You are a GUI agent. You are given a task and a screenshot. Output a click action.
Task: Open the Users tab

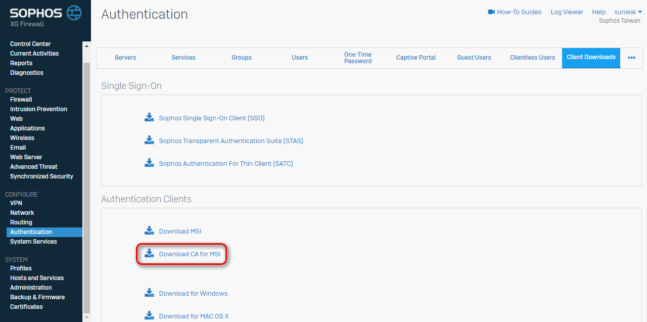[300, 58]
